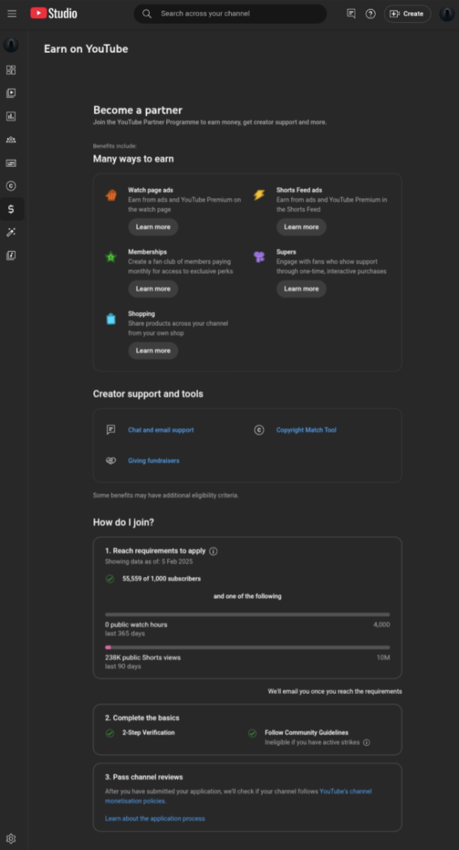Toggle the hamburger navigation menu
Screen dimensions: 459x850
11,14
